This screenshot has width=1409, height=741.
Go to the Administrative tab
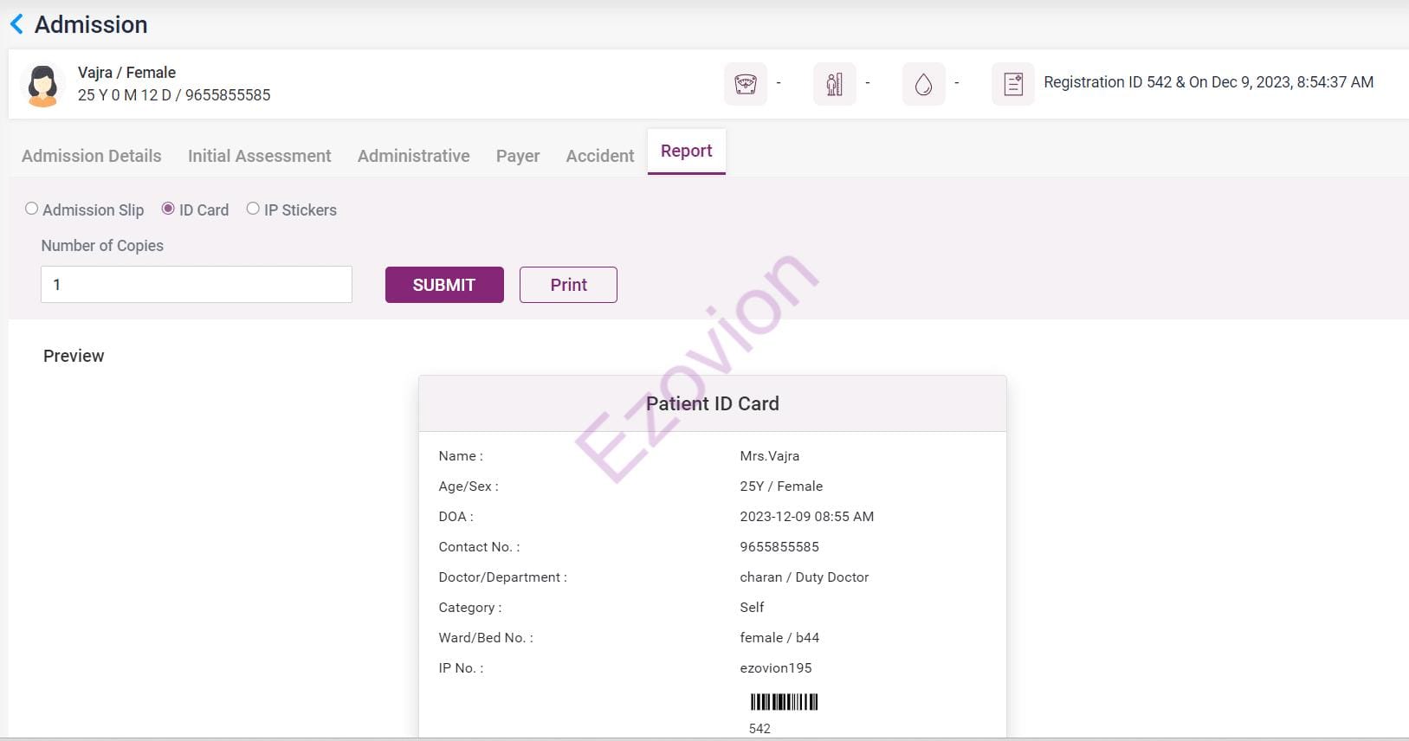click(413, 156)
